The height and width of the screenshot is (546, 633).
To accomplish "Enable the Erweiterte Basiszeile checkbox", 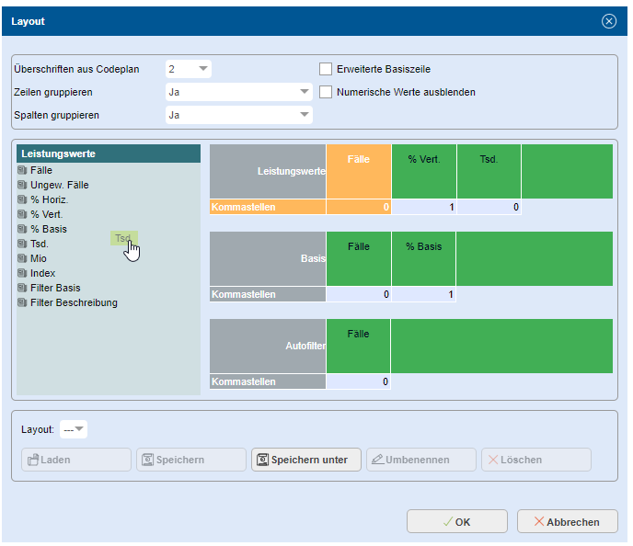I will click(326, 69).
